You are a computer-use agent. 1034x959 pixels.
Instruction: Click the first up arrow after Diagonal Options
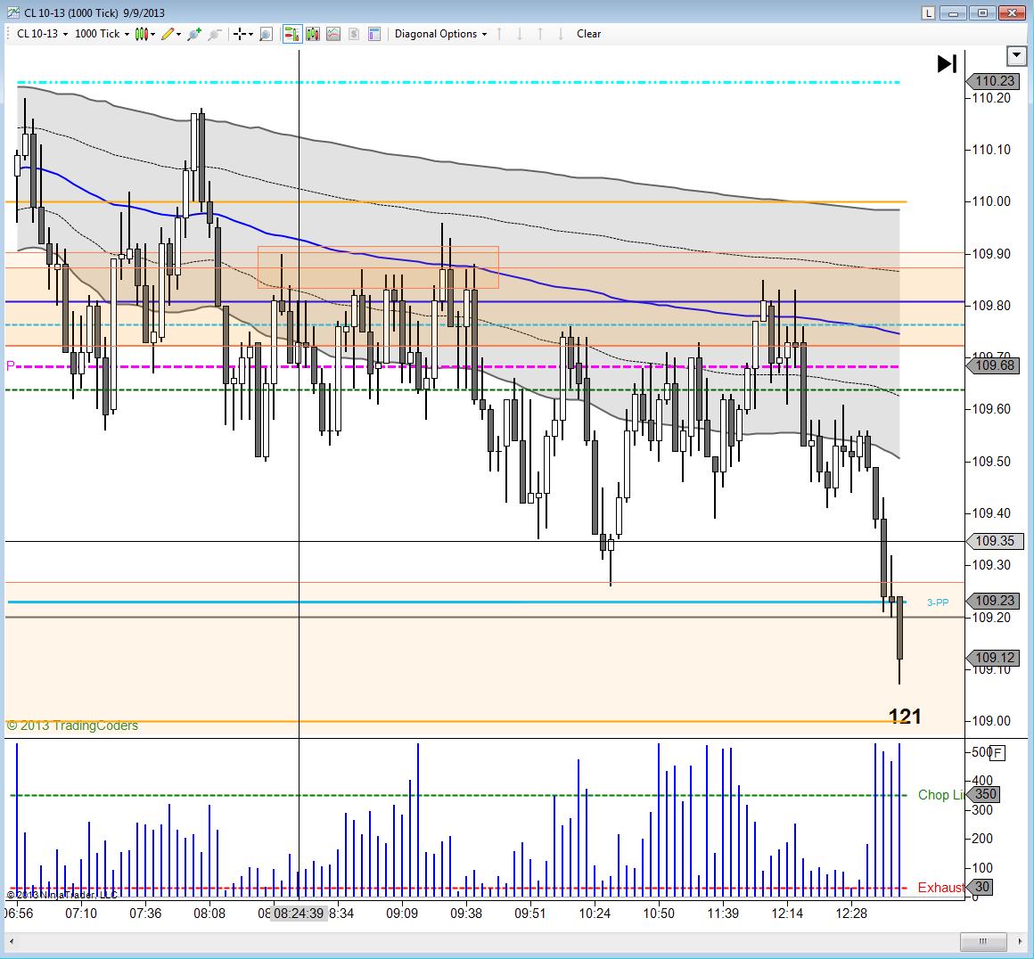pos(499,34)
